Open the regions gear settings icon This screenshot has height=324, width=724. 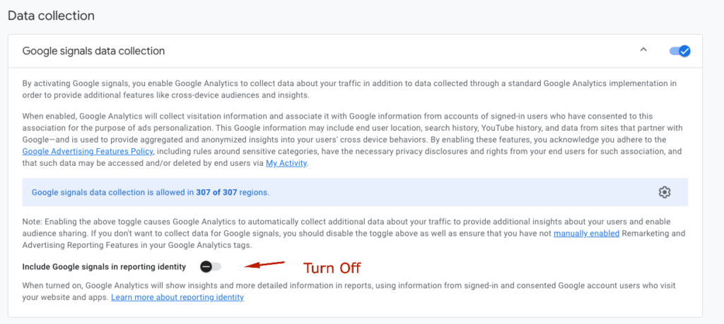[x=664, y=192]
